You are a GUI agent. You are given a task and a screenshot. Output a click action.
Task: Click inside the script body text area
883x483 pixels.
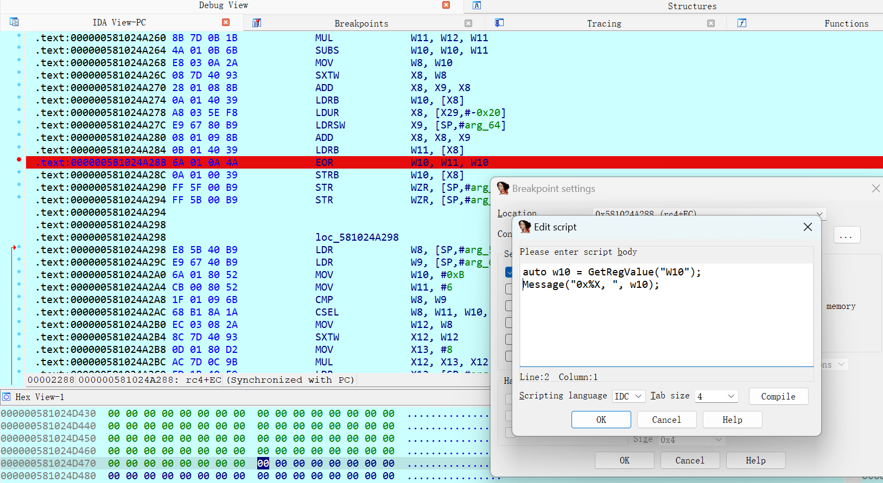click(666, 325)
